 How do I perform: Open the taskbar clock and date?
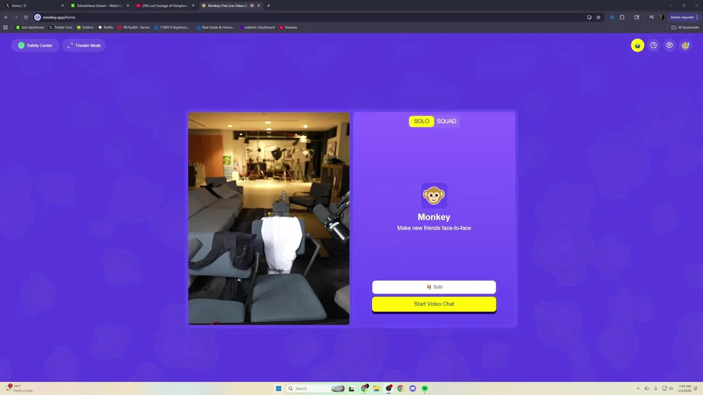pyautogui.click(x=684, y=388)
